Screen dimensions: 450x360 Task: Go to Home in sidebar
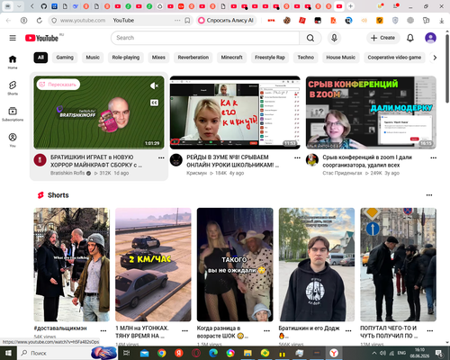tap(13, 62)
